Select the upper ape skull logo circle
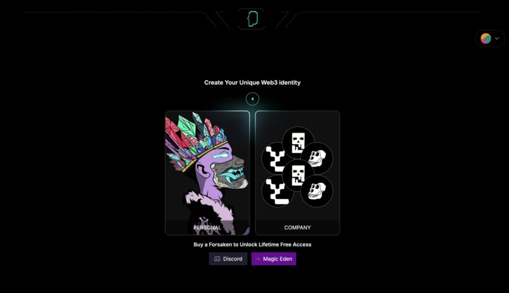The height and width of the screenshot is (293, 509). tap(317, 158)
